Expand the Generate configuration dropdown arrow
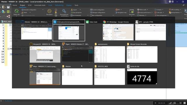This screenshot has width=187, height=105. coord(43,10)
